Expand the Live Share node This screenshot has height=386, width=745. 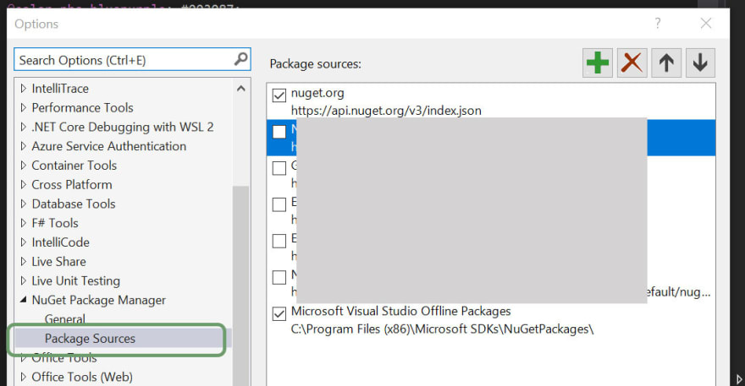24,261
